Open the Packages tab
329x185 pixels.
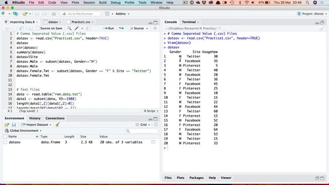pyautogui.click(x=196, y=178)
